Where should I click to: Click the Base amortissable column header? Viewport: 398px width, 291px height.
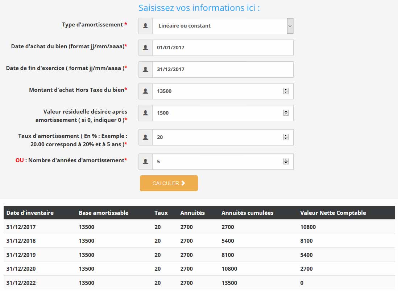[104, 213]
